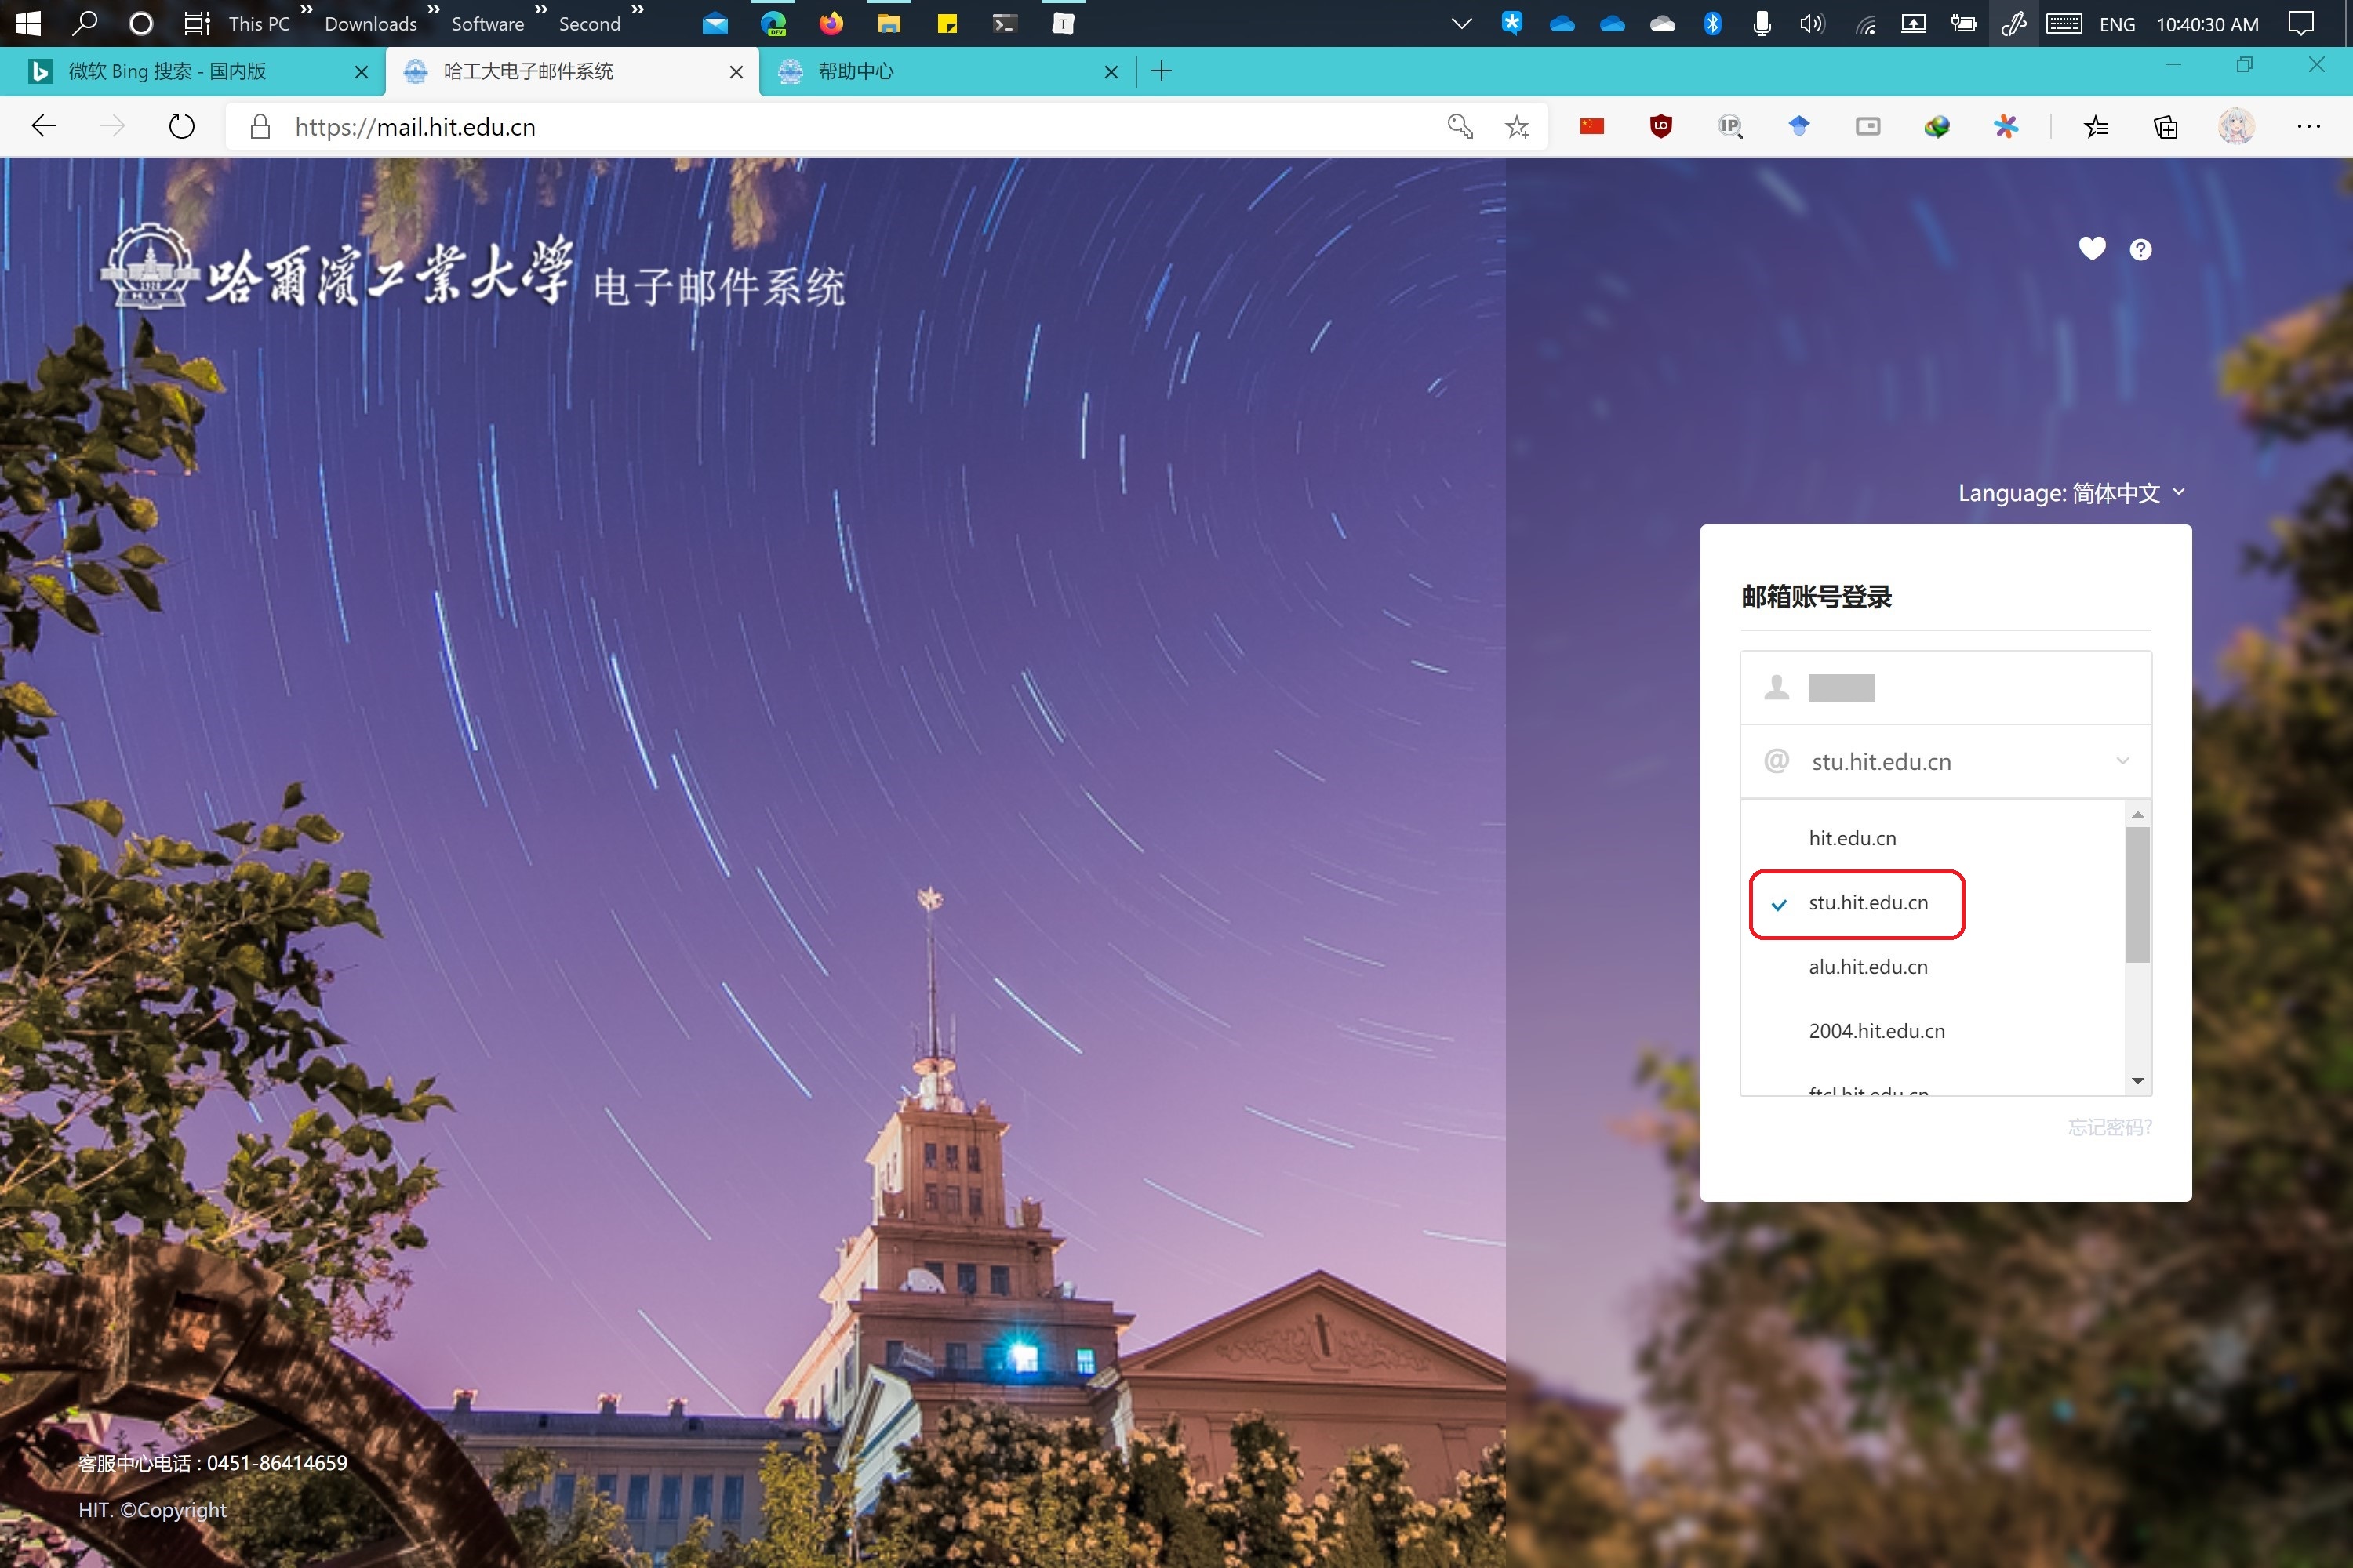The image size is (2353, 1568).
Task: Open Windows Start menu
Action: pos(28,23)
